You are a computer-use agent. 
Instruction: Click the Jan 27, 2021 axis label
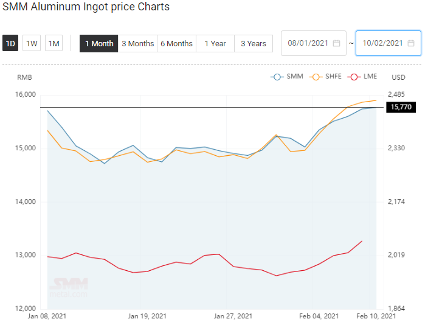[233, 316]
